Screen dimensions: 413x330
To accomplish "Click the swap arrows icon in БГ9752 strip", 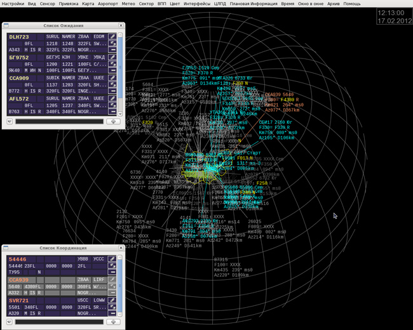I will (x=112, y=64).
